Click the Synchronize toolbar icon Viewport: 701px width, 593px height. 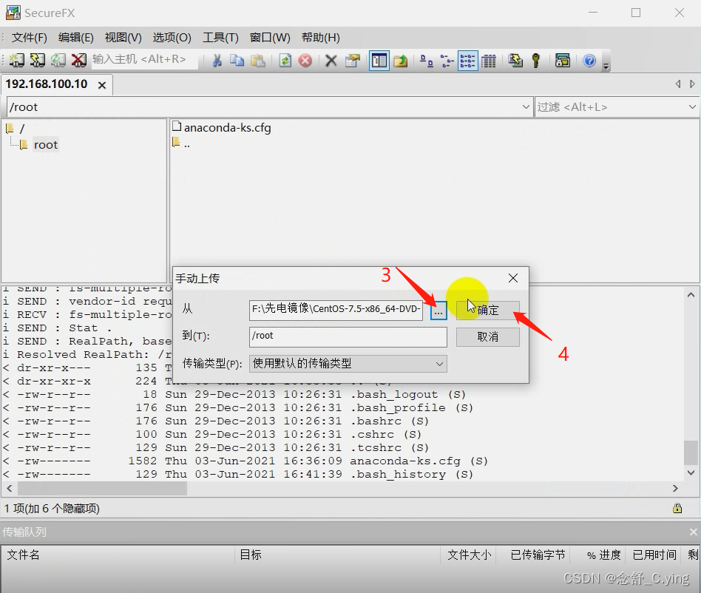tap(515, 61)
